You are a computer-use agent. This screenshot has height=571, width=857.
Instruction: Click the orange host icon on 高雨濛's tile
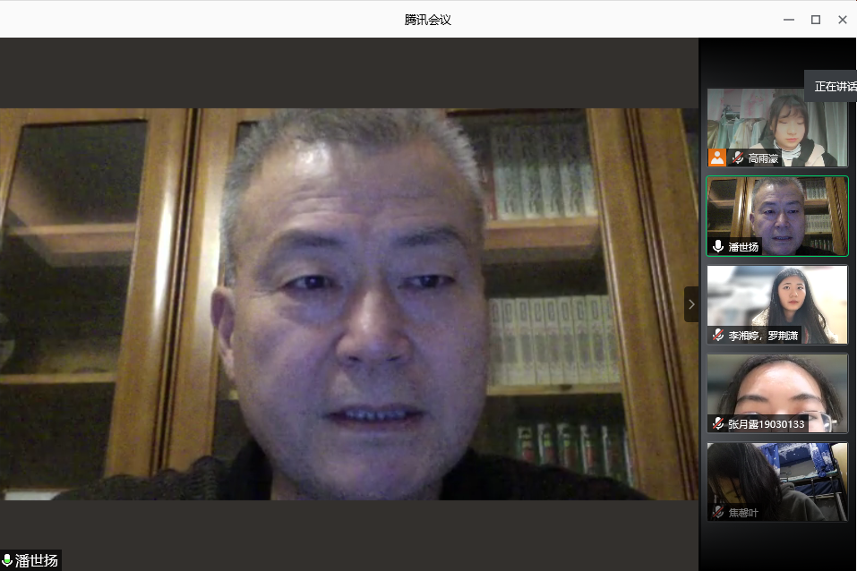[717, 158]
